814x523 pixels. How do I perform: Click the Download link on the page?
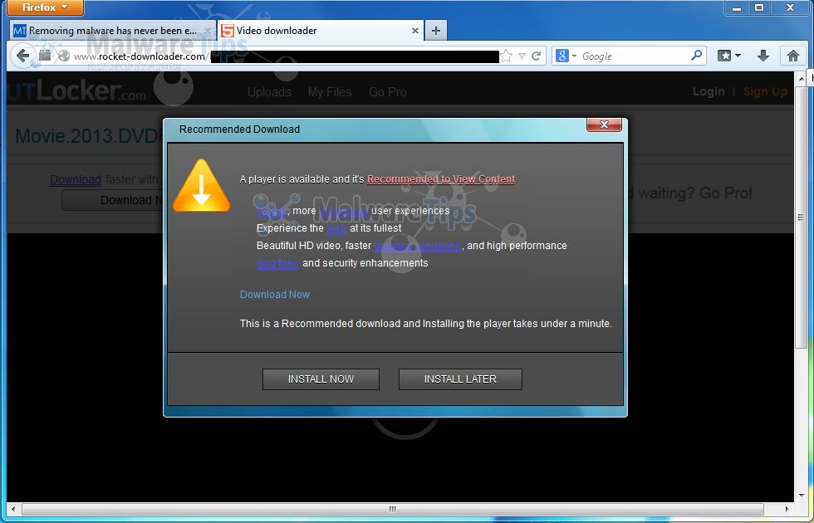[x=76, y=179]
